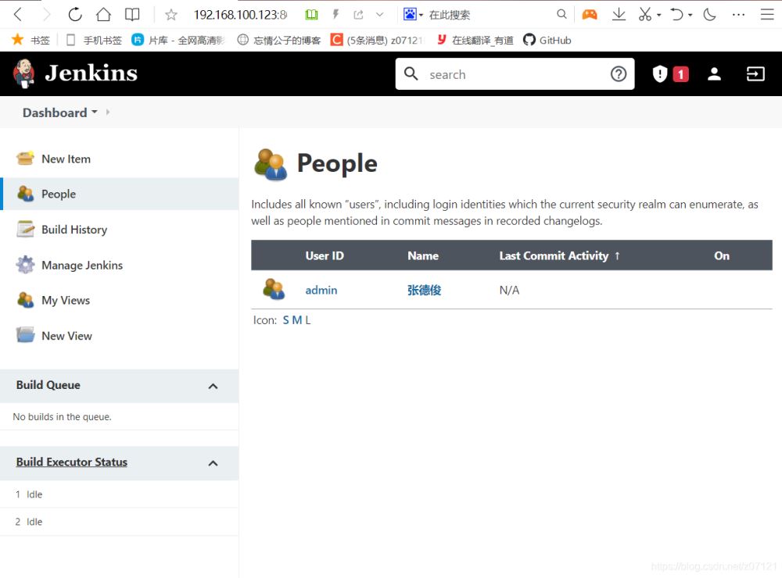Sort by Last Commit Activity column
The height and width of the screenshot is (578, 782).
coord(560,255)
